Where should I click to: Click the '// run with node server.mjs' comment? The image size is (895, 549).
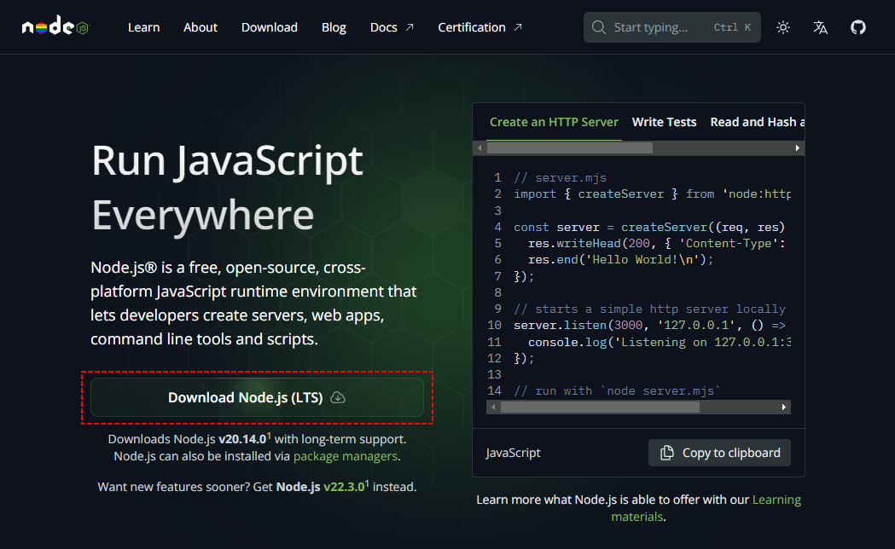(617, 390)
